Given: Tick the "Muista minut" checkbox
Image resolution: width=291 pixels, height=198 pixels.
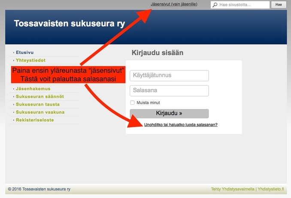Looking at the screenshot, I should (133, 103).
